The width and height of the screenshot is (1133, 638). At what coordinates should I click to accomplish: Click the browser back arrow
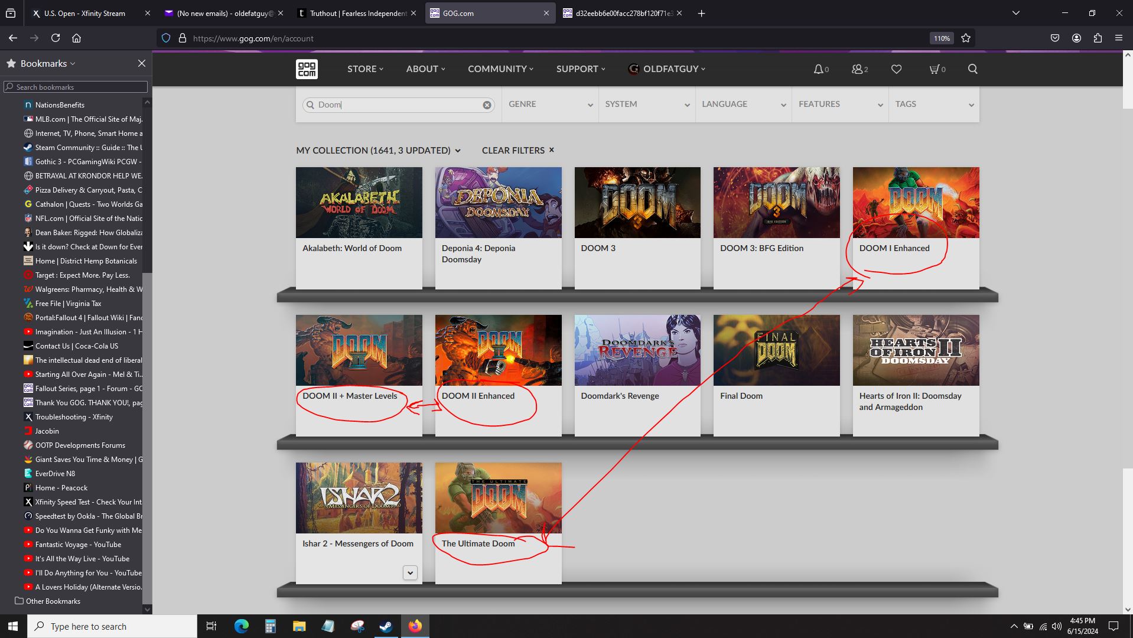click(13, 38)
